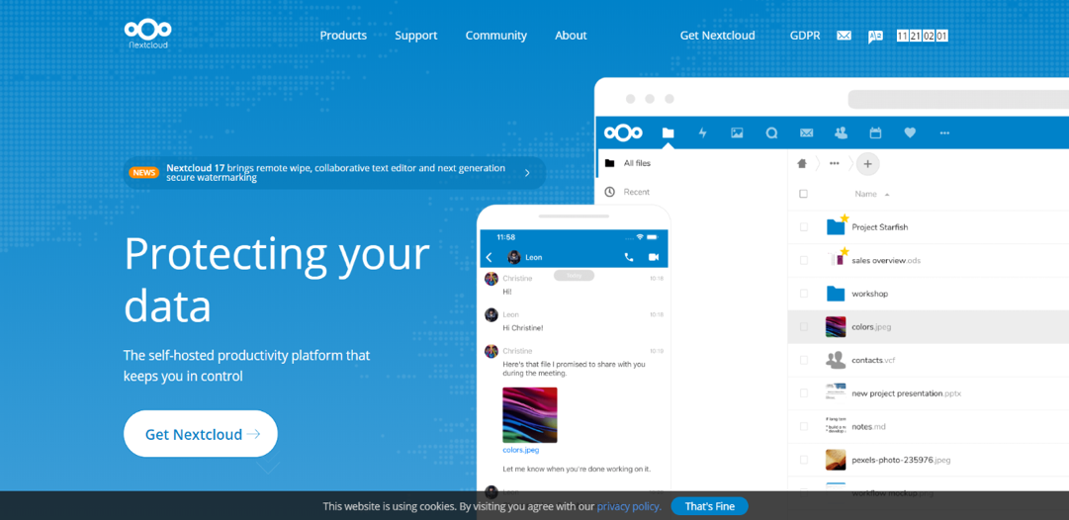Image resolution: width=1069 pixels, height=520 pixels.
Task: Click the plus new file button
Action: [x=868, y=163]
